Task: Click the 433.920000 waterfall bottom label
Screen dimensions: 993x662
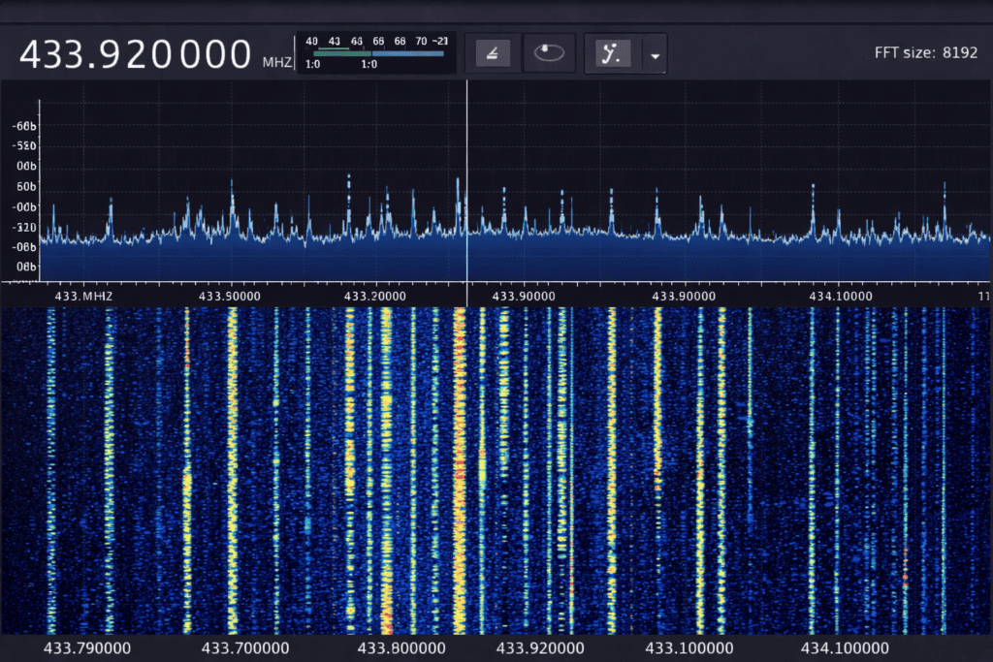Action: pyautogui.click(x=540, y=648)
